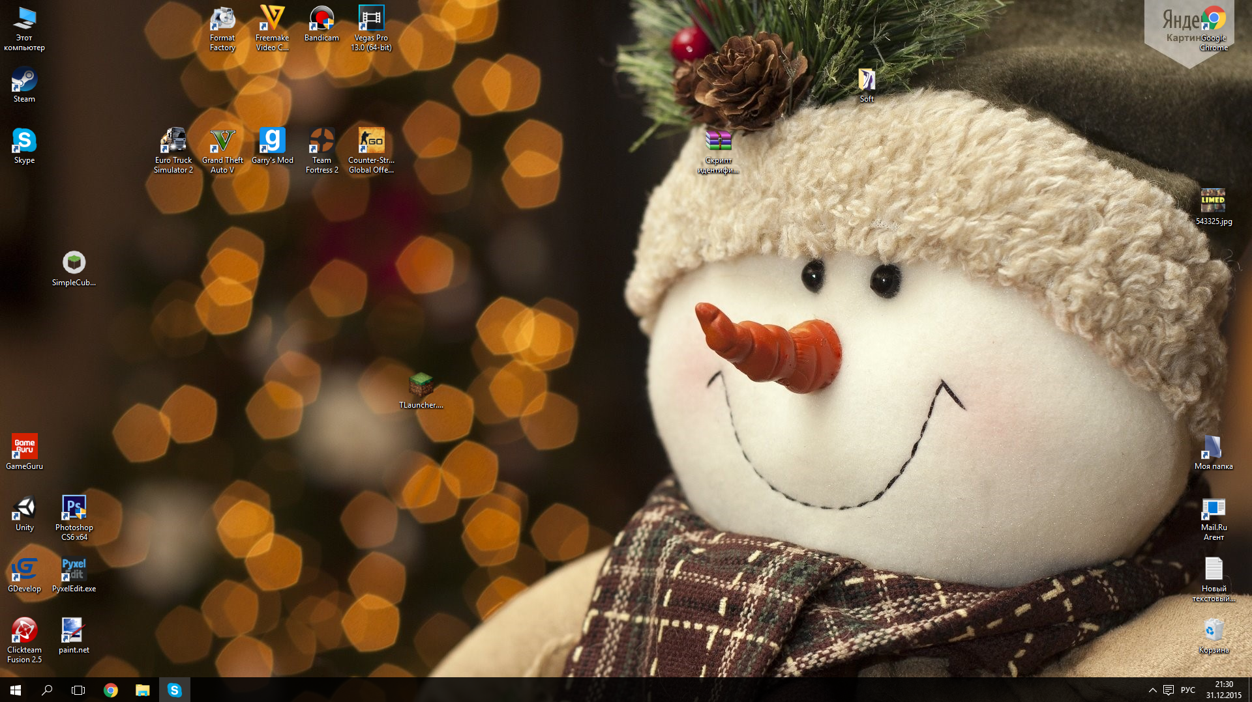Open the clock and calendar flyout
Image resolution: width=1252 pixels, height=702 pixels.
1224,690
